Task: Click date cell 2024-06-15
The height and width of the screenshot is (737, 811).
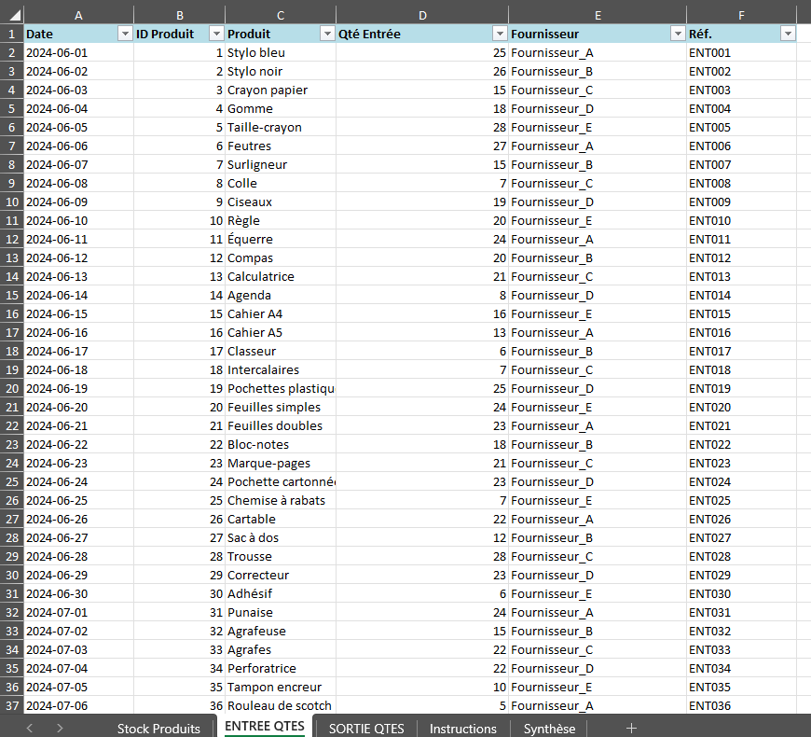Action: [x=78, y=314]
